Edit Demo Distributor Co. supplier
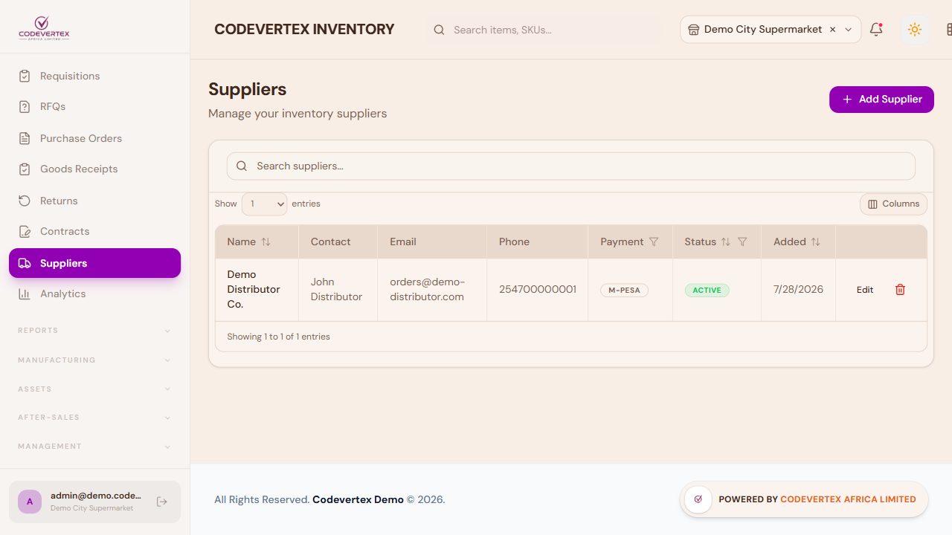The image size is (952, 535). (865, 290)
